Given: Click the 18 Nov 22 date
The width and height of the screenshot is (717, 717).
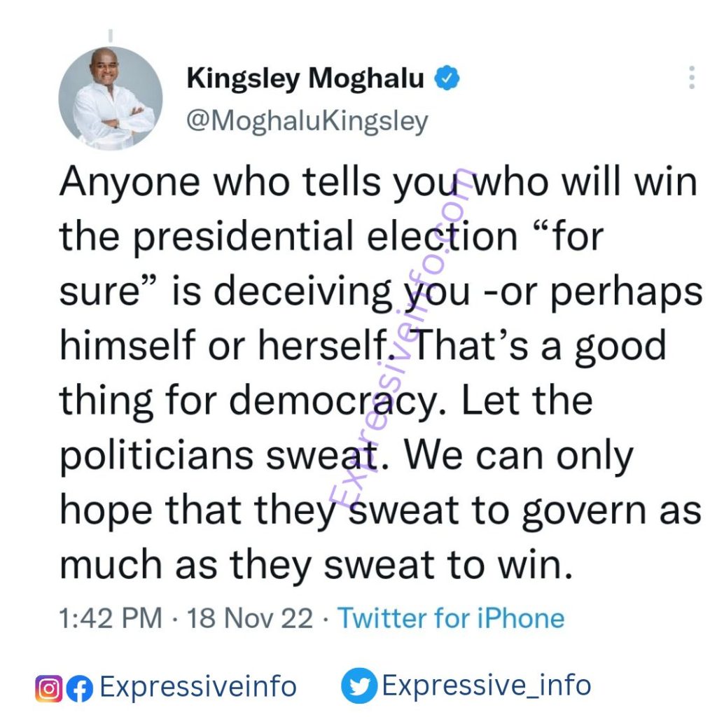Looking at the screenshot, I should (250, 618).
